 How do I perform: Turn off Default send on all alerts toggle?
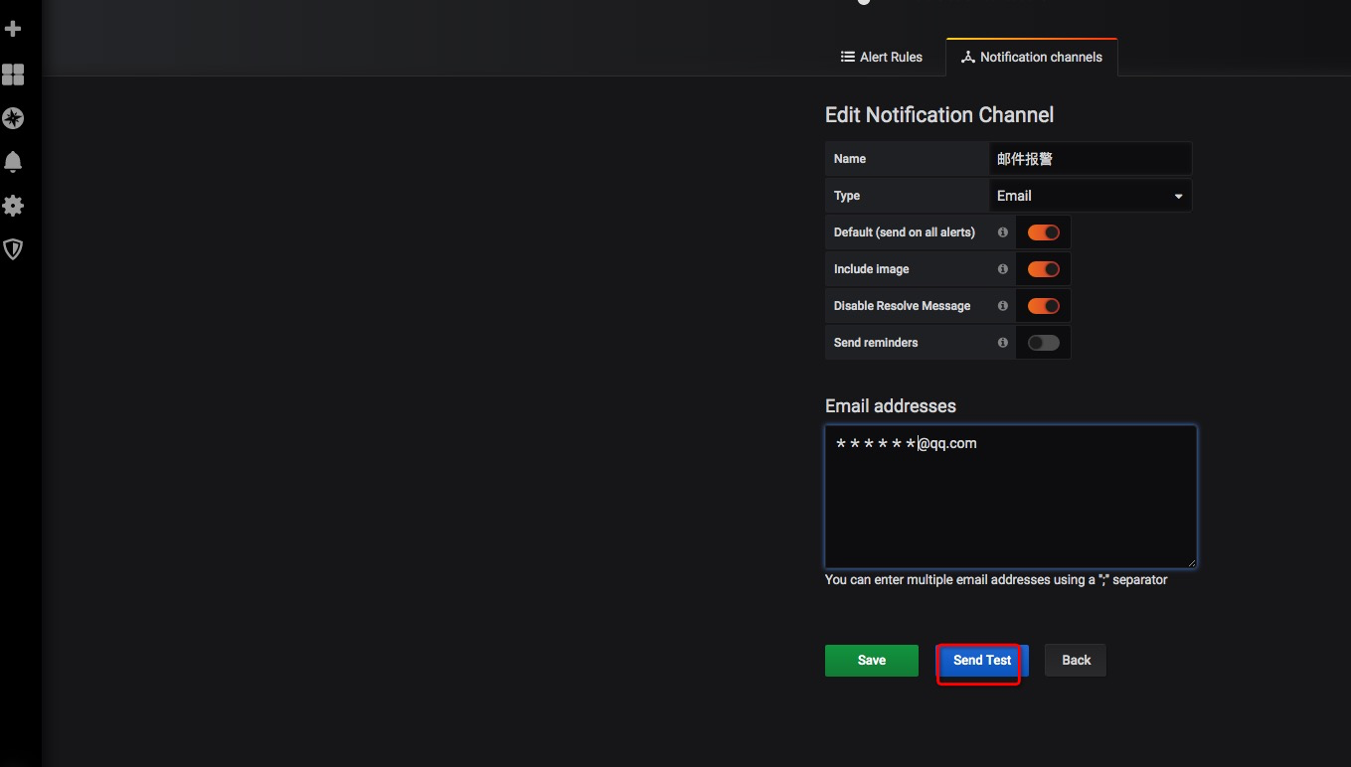pyautogui.click(x=1043, y=232)
